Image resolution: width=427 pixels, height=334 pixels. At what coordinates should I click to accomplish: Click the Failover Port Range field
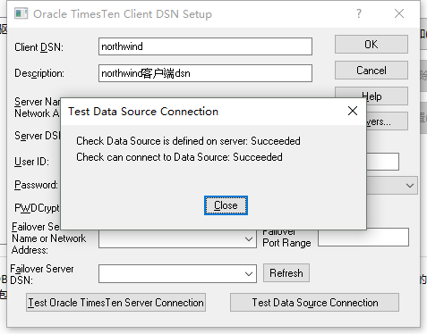[363, 238]
